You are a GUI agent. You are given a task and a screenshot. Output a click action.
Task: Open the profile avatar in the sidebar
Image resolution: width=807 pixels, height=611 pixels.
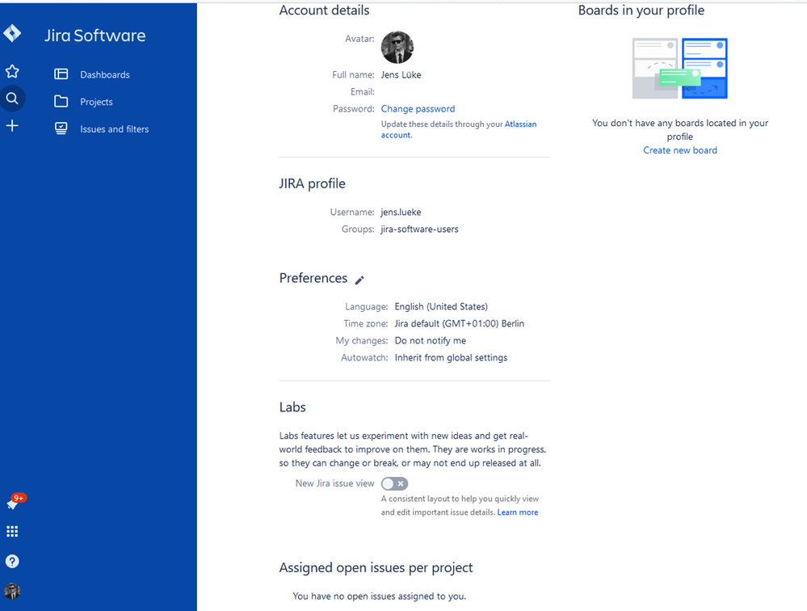pos(12,591)
